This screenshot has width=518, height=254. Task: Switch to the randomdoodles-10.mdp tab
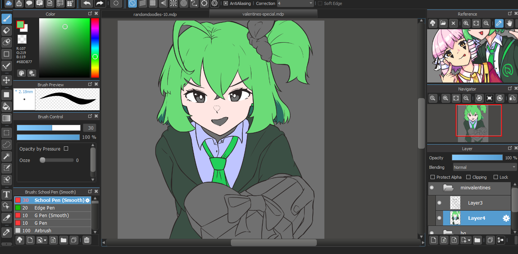[155, 14]
